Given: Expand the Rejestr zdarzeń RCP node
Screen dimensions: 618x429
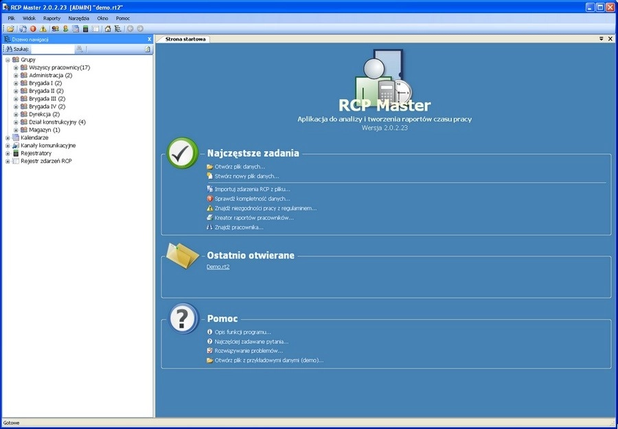Looking at the screenshot, I should click(8, 161).
